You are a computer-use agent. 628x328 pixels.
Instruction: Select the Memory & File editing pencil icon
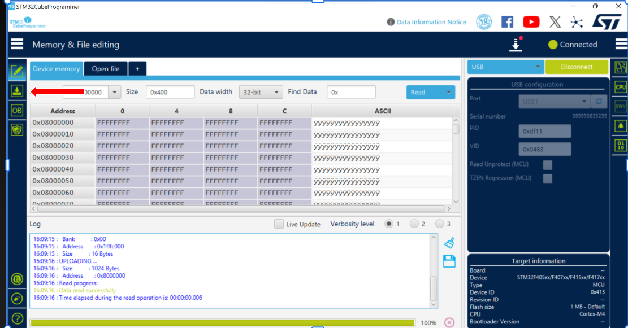(x=17, y=71)
